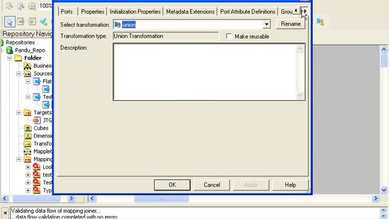Switch to the Ports tab

pos(67,12)
